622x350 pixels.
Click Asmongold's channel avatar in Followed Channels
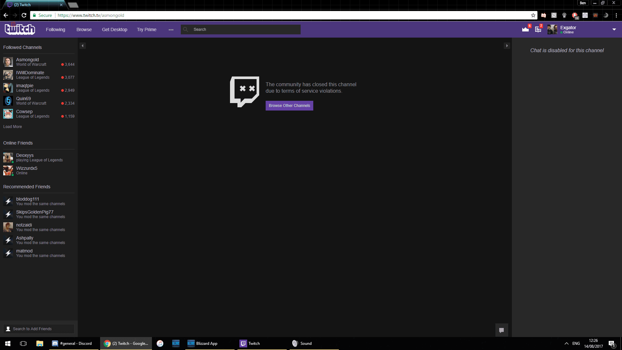[8, 62]
